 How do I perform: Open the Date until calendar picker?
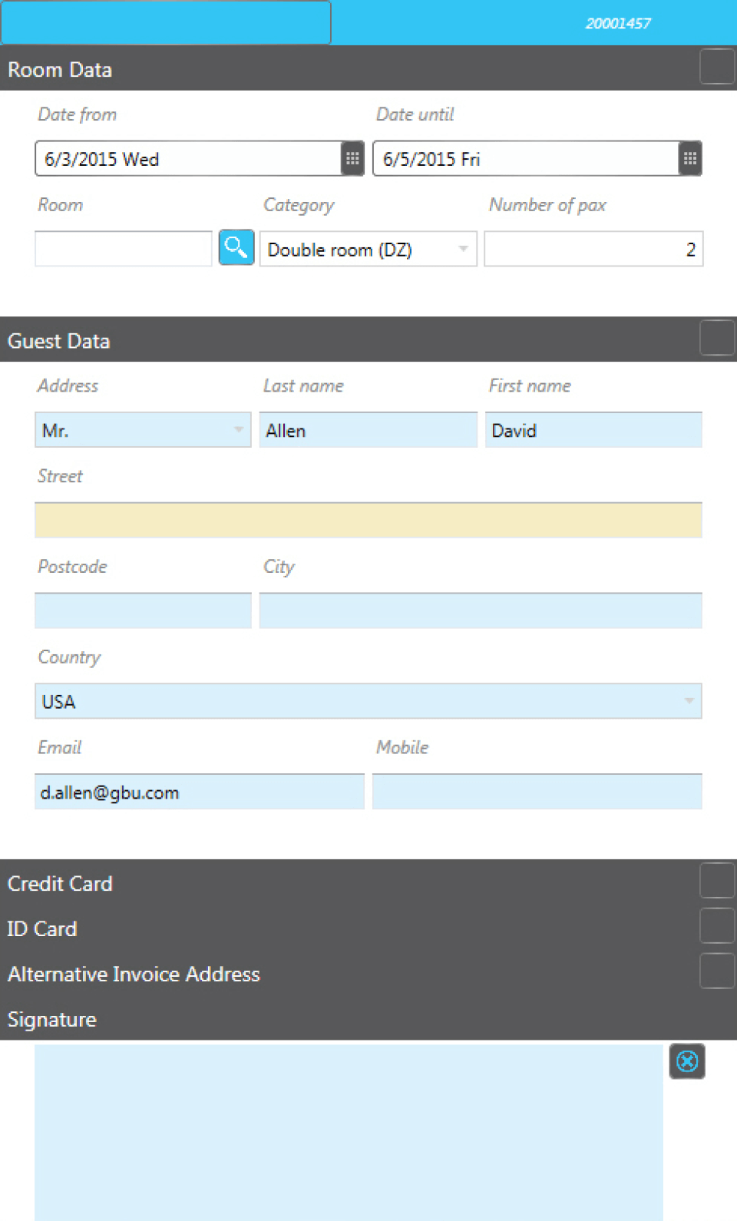point(690,159)
